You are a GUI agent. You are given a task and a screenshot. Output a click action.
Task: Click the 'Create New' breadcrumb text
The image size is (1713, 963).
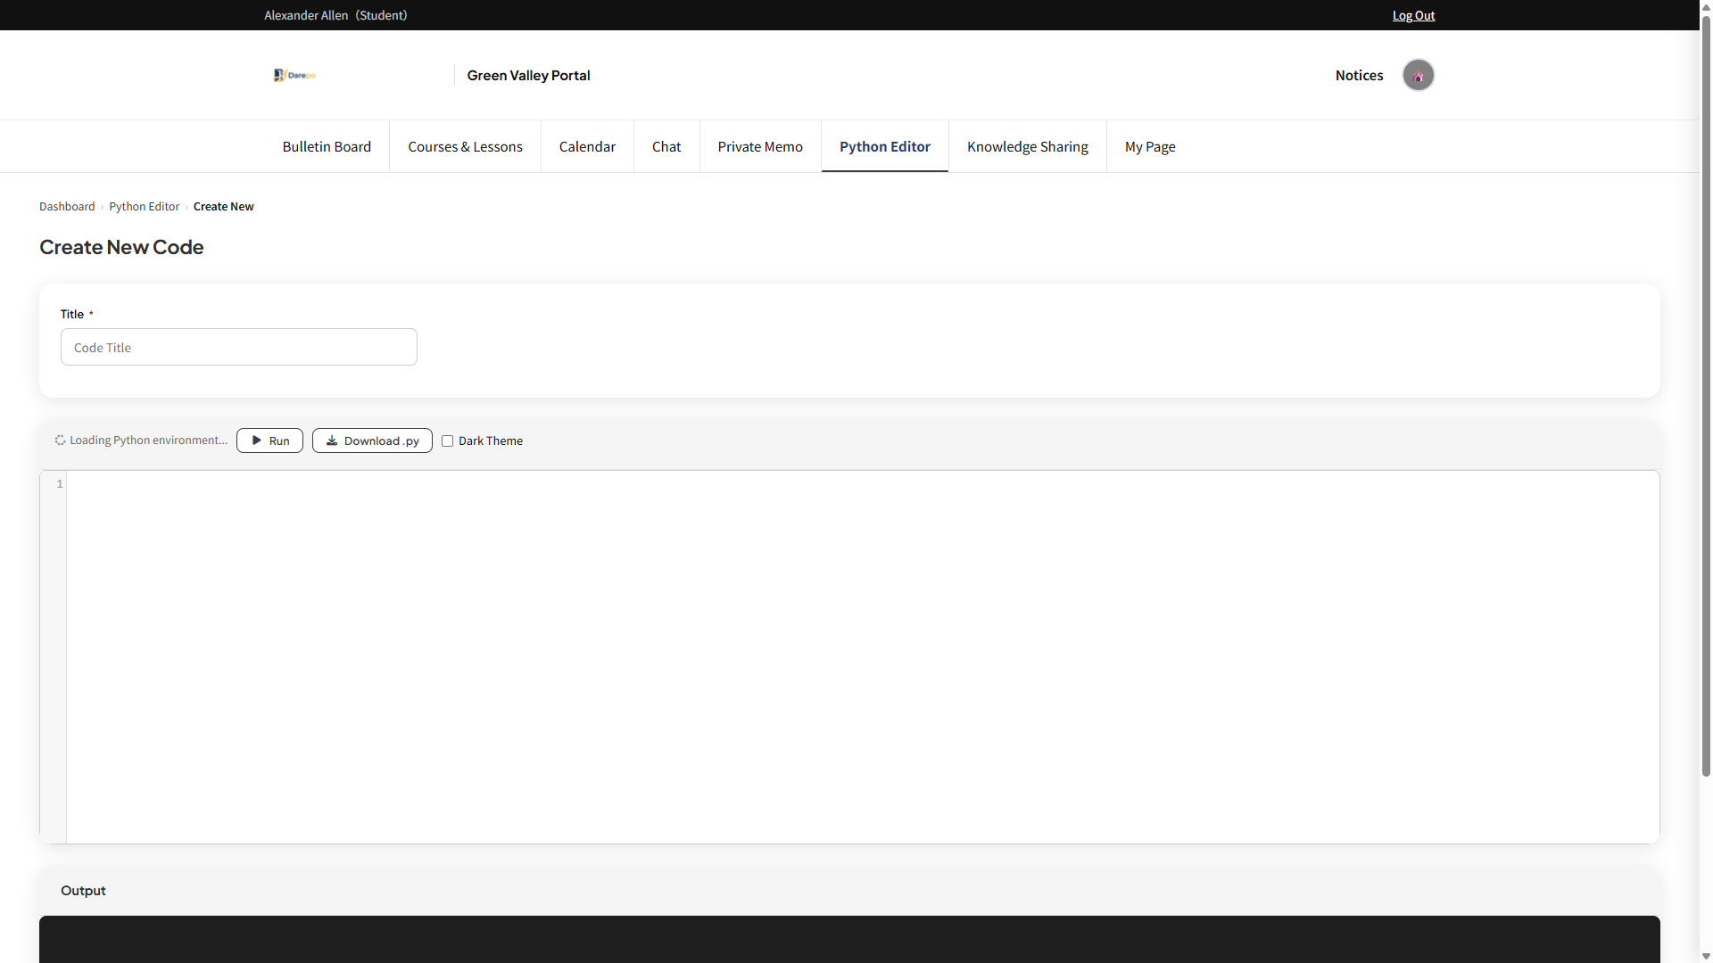[223, 206]
